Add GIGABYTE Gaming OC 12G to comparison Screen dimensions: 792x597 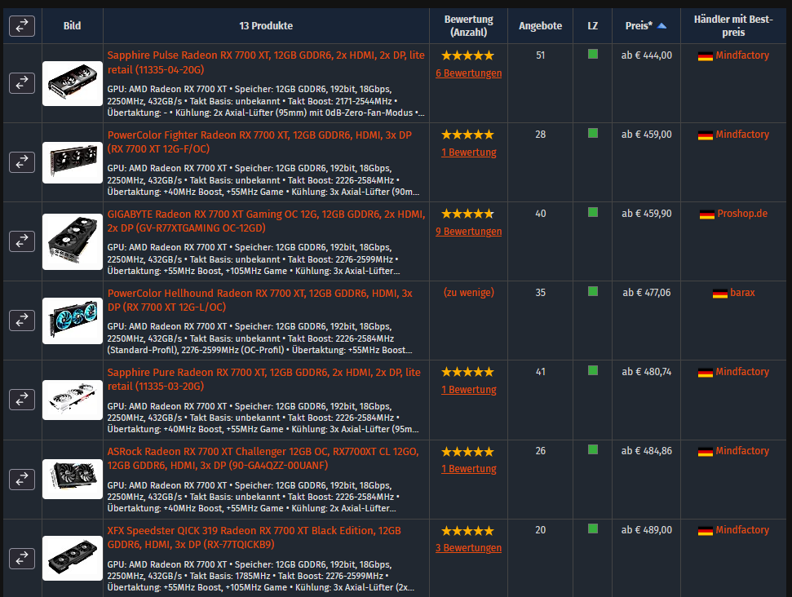click(x=22, y=241)
